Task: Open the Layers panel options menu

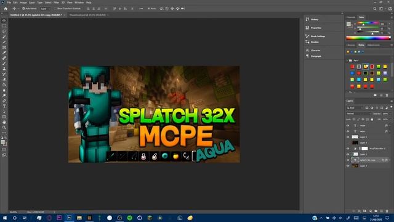Action: [x=392, y=101]
